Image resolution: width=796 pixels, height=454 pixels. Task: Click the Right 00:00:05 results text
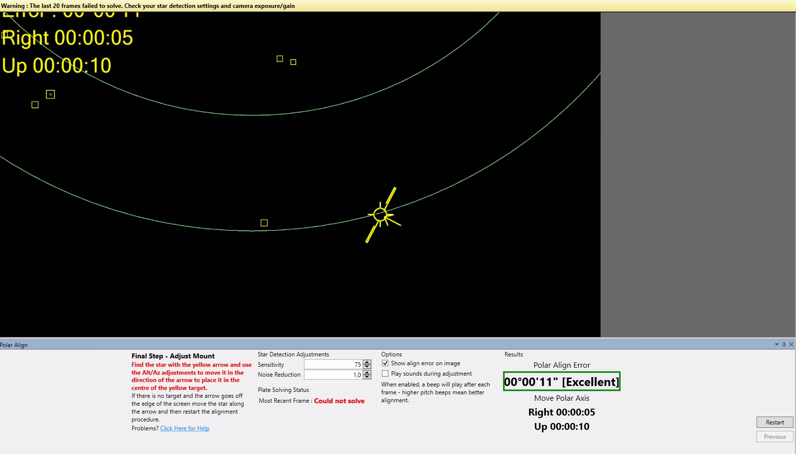tap(562, 412)
